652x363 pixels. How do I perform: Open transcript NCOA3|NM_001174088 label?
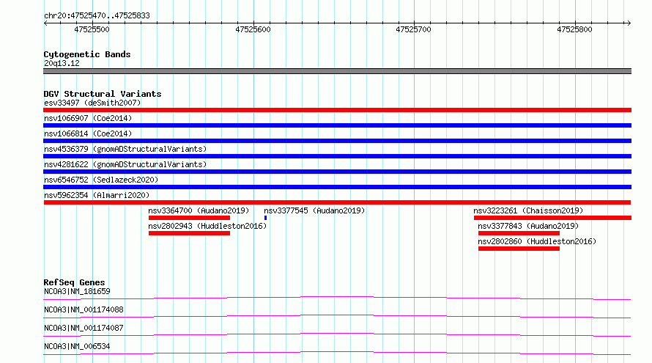tap(84, 309)
